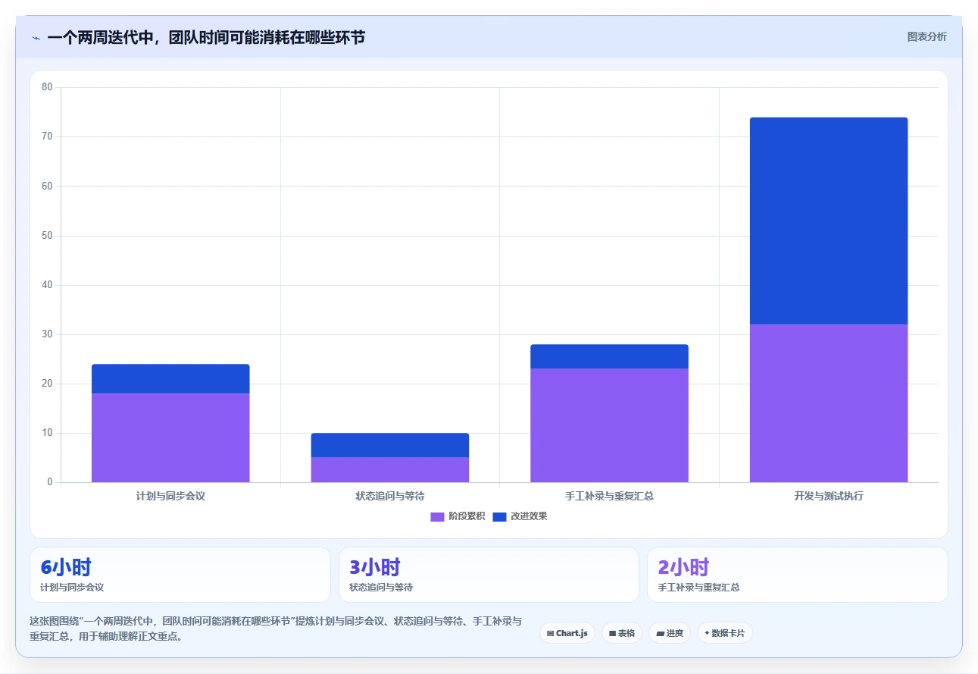Click the purple bar segment for 手工补录与重复汇总

[609, 425]
